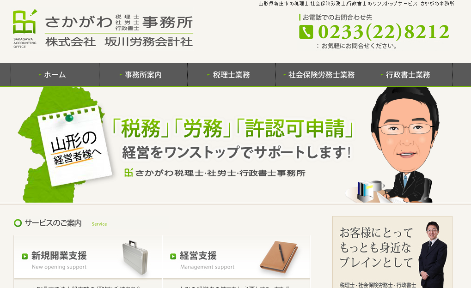This screenshot has width=471, height=288.
Task: Click the 新規開業支援 service heading
Action: point(59,256)
